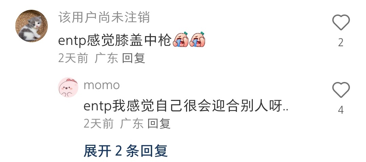This screenshot has height=162, width=366.
Task: Click the number 2 in 展开 2 条回复
Action: pyautogui.click(x=119, y=151)
